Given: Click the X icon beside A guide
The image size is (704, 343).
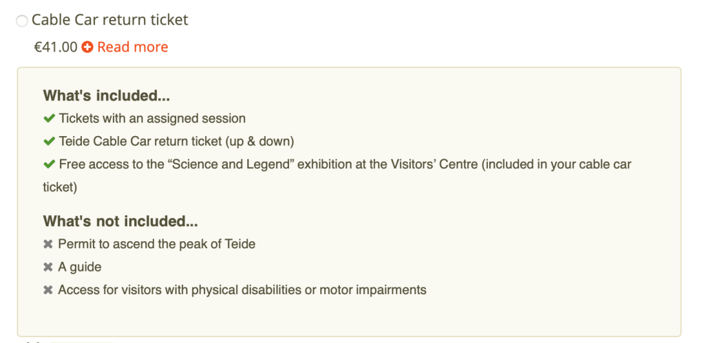Looking at the screenshot, I should tap(48, 267).
